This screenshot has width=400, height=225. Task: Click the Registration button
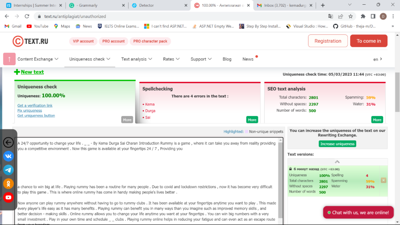[327, 41]
